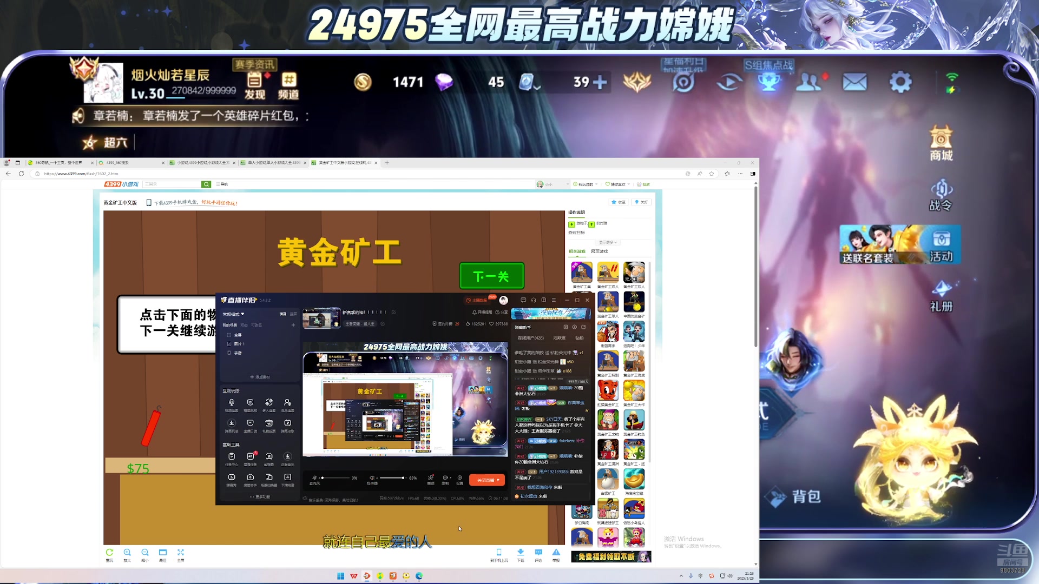The image size is (1039, 584).
Task: Open the settings gear in game top bar
Action: (x=900, y=82)
